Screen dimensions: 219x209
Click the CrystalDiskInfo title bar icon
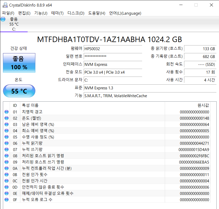(x=5, y=5)
